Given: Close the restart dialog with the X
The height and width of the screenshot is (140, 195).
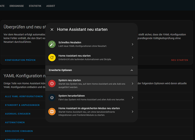Looking at the screenshot, I should (52, 29).
